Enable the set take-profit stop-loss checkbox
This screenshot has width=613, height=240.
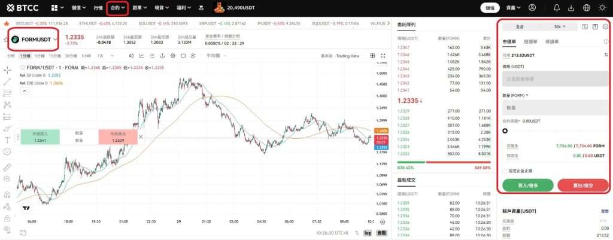[505, 171]
